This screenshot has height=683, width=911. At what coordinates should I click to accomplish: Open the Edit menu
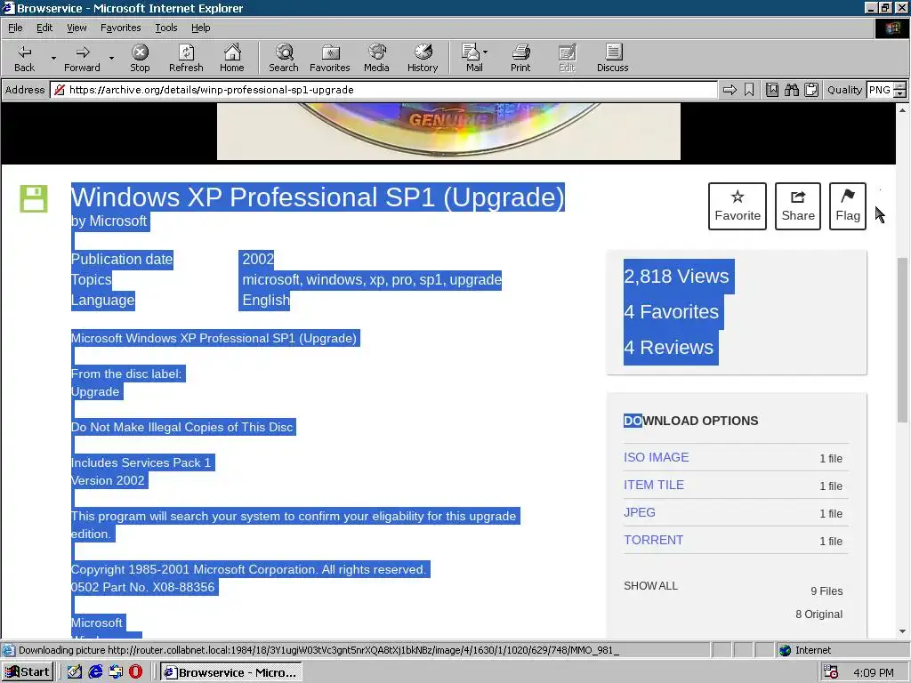point(44,28)
